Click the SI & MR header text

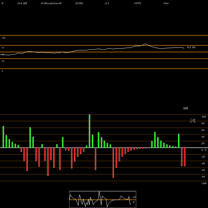pos(22,3)
